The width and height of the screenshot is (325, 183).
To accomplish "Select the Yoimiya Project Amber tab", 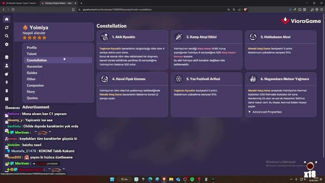I will tap(58, 3).
